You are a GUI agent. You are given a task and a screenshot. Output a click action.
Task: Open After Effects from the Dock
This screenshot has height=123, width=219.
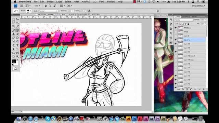[x=152, y=119]
